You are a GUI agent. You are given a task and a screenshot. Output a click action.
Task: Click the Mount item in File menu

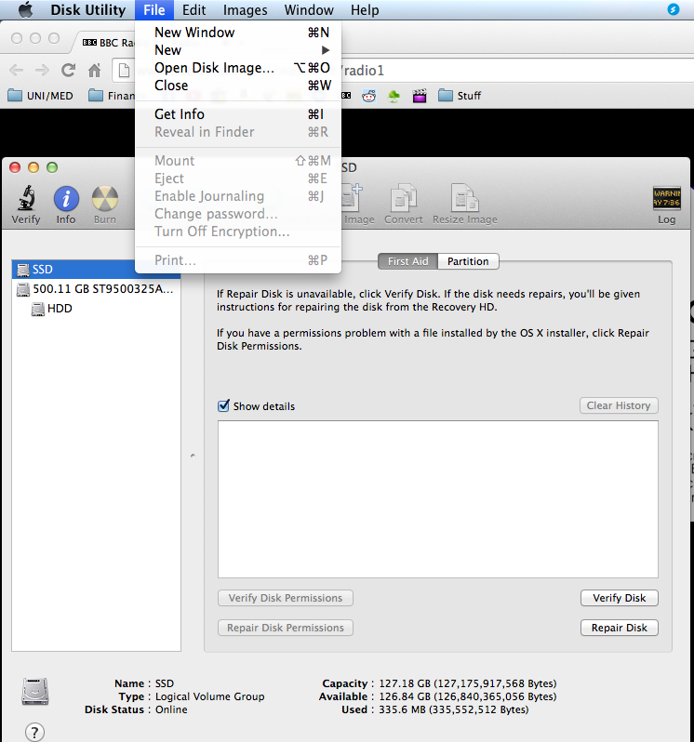[x=238, y=161]
